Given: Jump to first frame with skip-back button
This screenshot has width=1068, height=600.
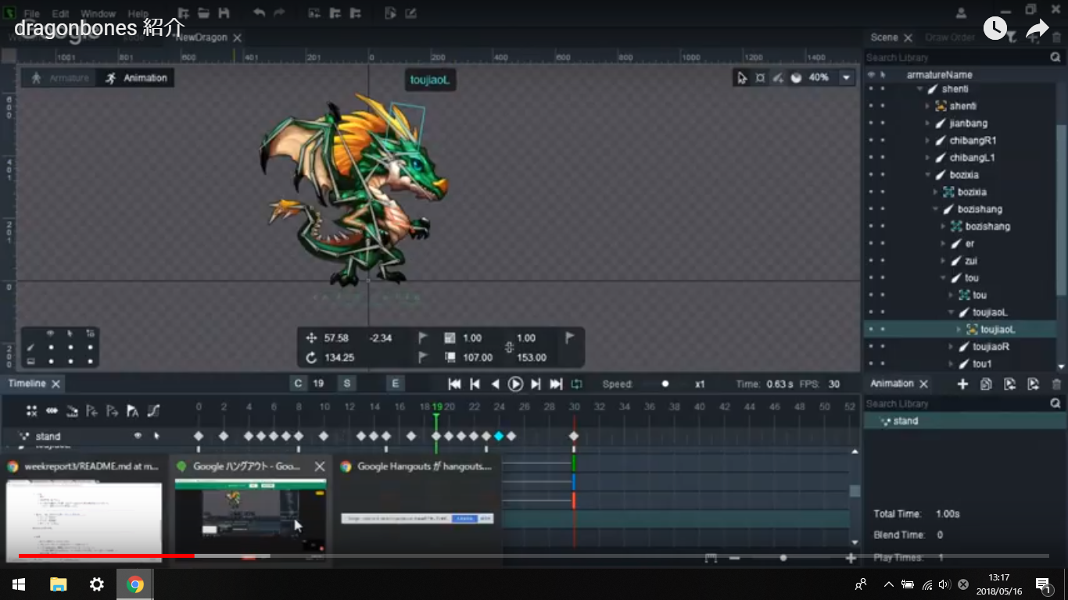Looking at the screenshot, I should (454, 384).
